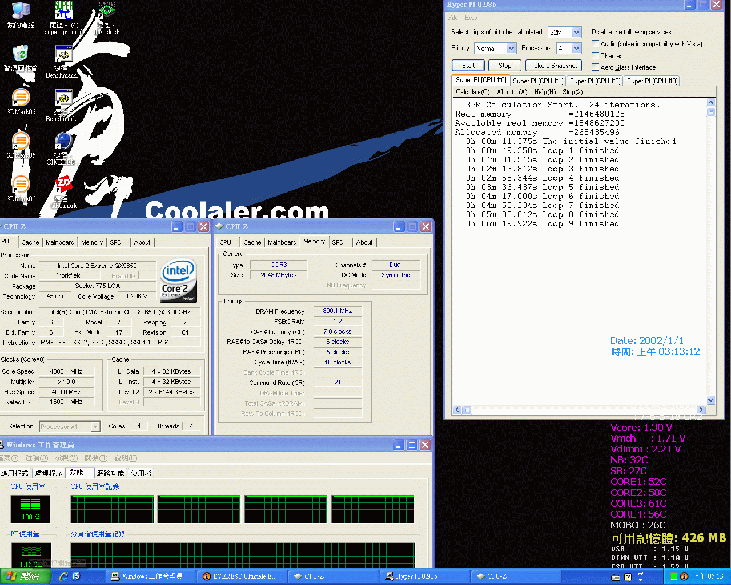Screen dimensions: 731x585
Task: Click Take a Snapshot button
Action: click(x=553, y=66)
